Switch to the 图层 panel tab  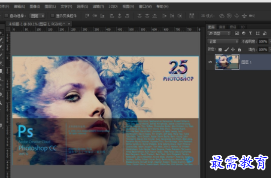[211, 27]
